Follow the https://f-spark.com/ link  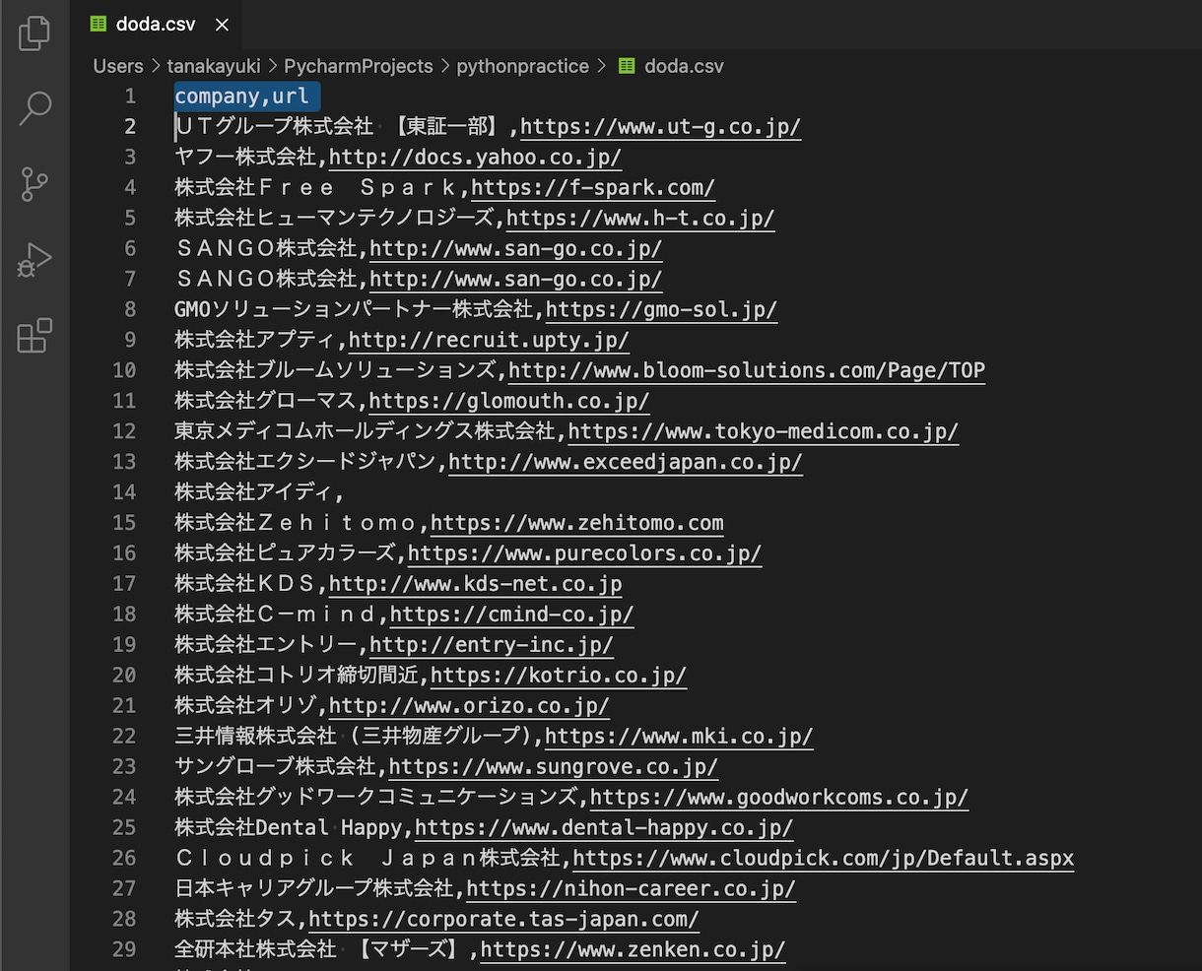coord(593,187)
